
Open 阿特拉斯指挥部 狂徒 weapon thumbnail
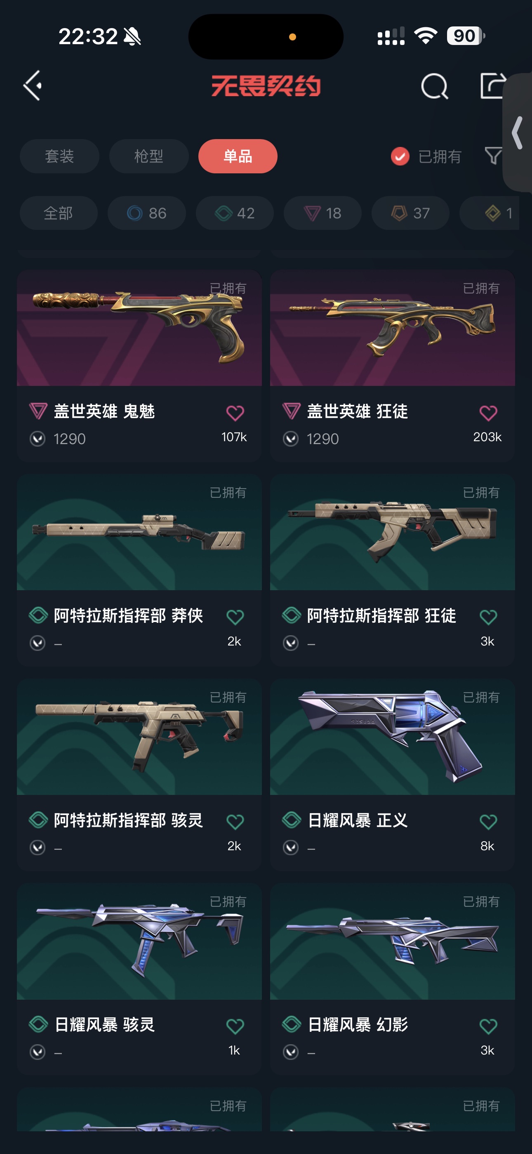(x=392, y=532)
